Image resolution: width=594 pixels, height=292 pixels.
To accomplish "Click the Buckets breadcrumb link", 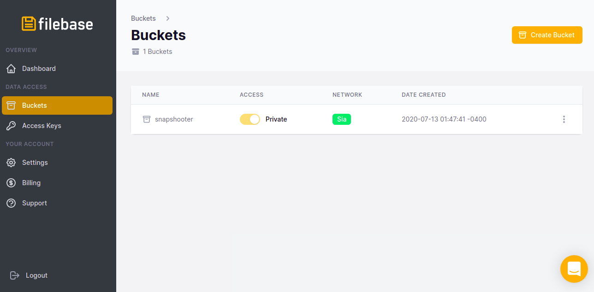I will tap(143, 18).
